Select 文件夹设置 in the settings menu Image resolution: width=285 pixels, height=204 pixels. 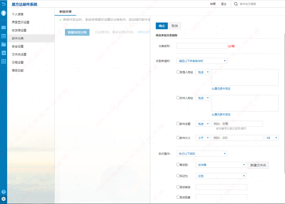(19, 54)
